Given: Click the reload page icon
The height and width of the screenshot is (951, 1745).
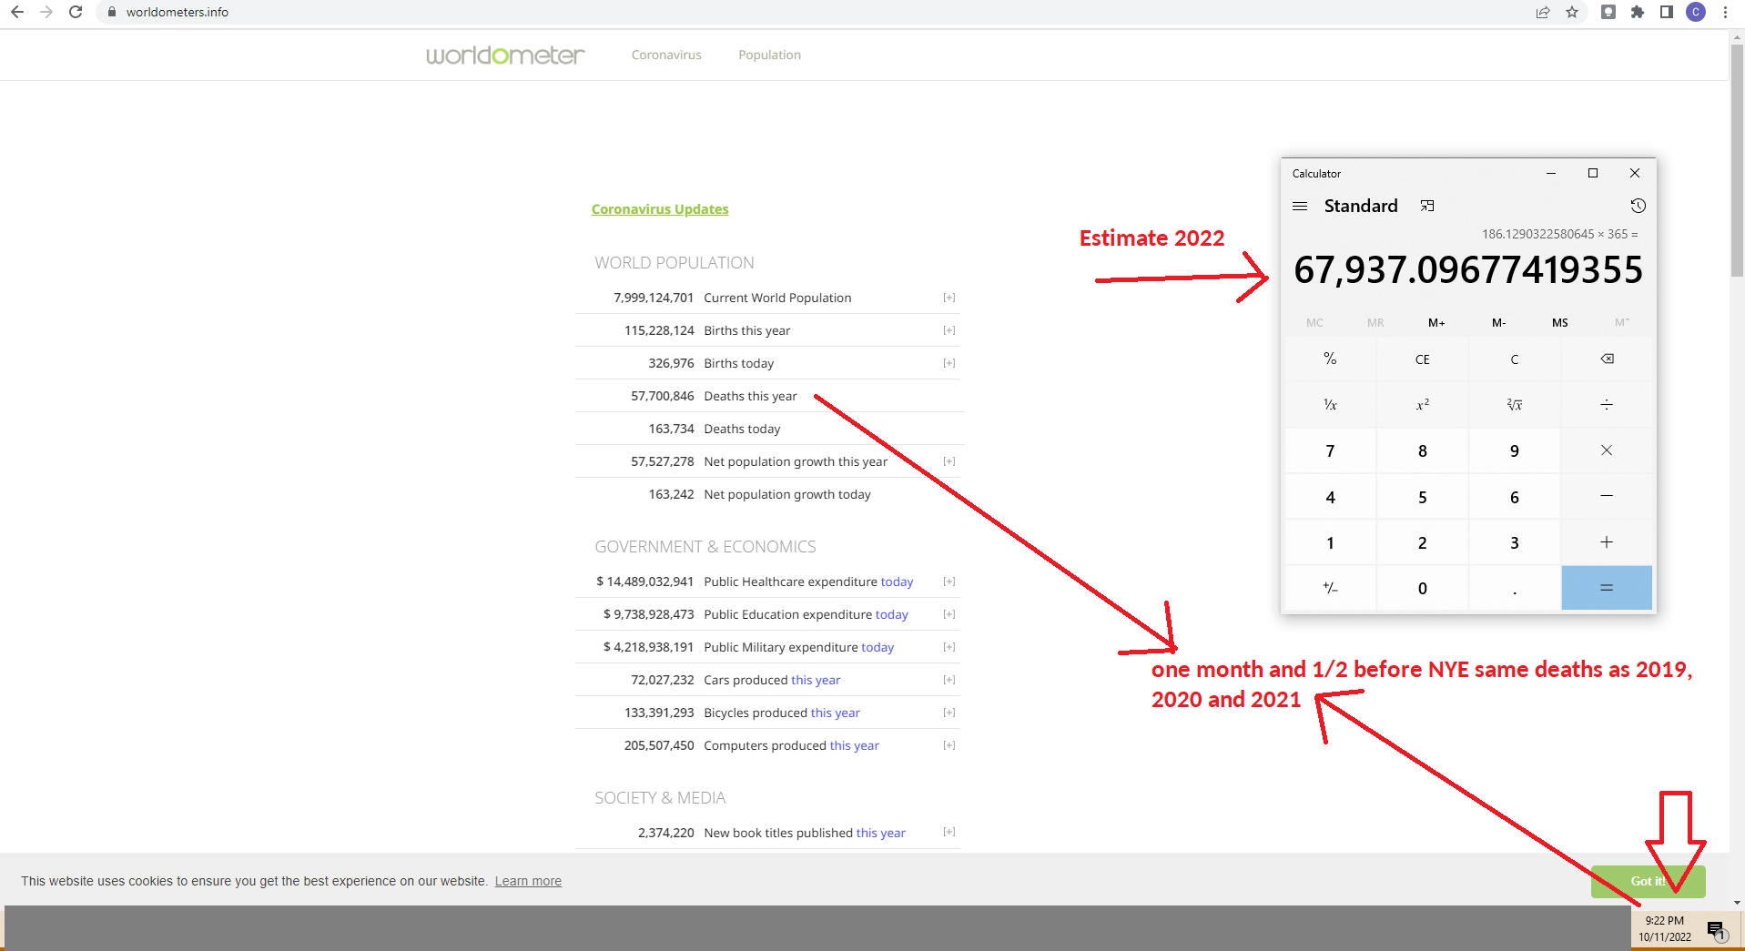Looking at the screenshot, I should 76,12.
